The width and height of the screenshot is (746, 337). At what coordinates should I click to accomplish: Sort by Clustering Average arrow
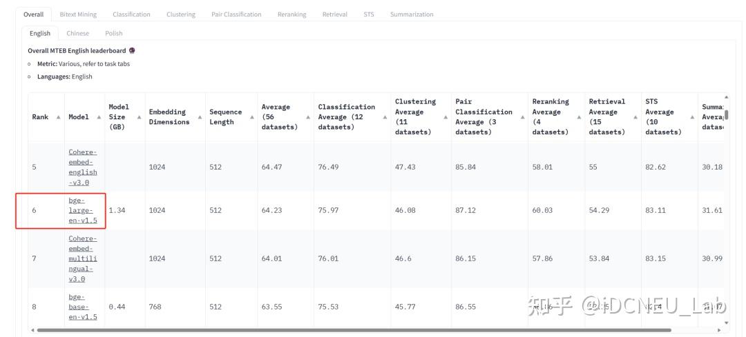click(445, 116)
